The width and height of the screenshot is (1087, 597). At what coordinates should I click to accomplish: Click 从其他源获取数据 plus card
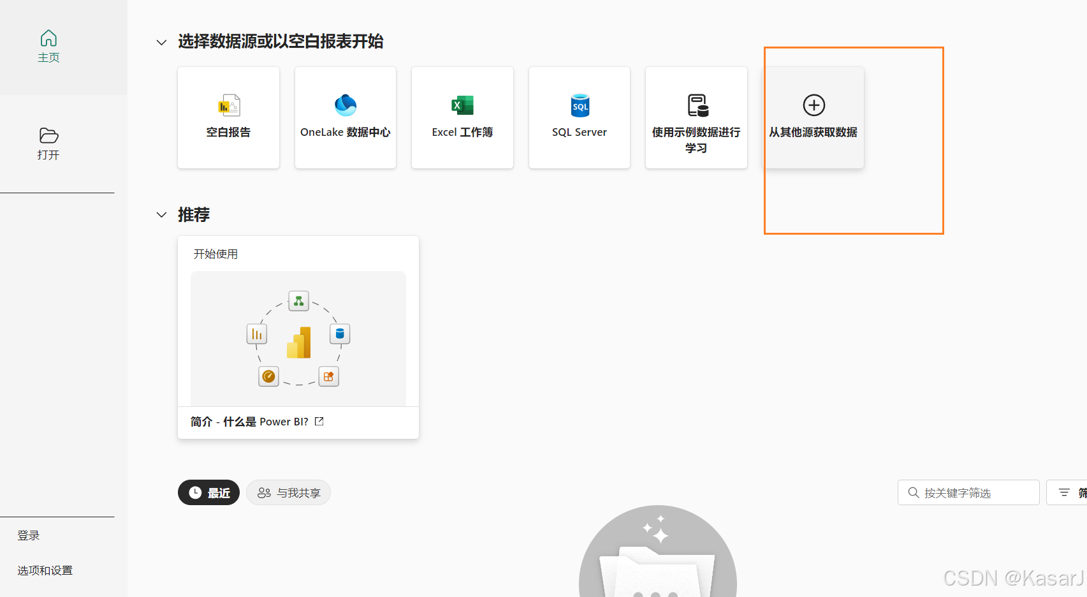(813, 118)
